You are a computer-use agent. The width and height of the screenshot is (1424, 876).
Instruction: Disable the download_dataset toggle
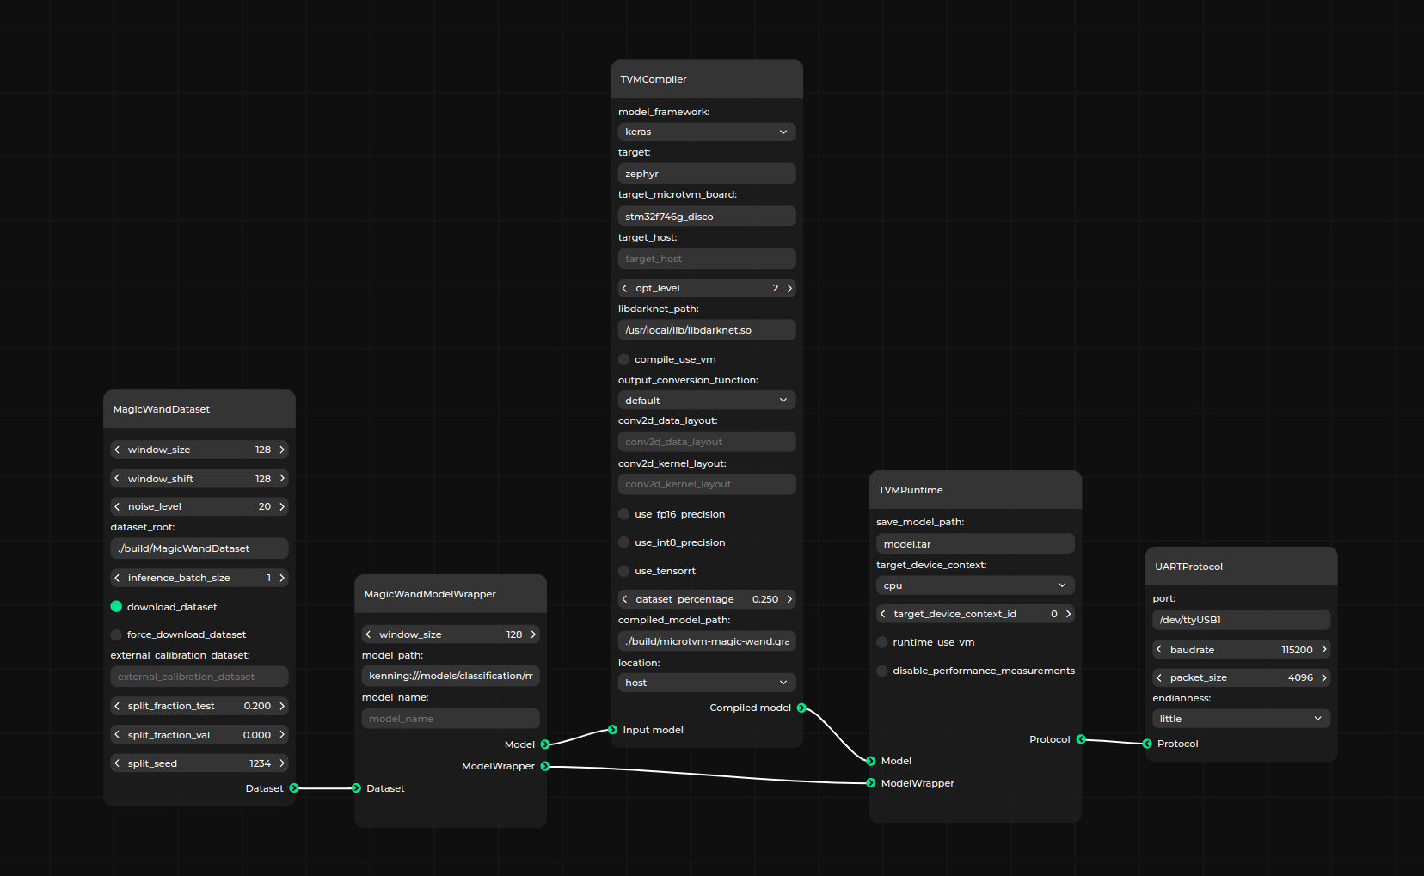pos(116,606)
